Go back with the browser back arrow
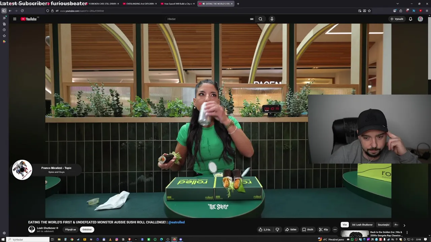Image resolution: width=431 pixels, height=242 pixels. coord(10,11)
